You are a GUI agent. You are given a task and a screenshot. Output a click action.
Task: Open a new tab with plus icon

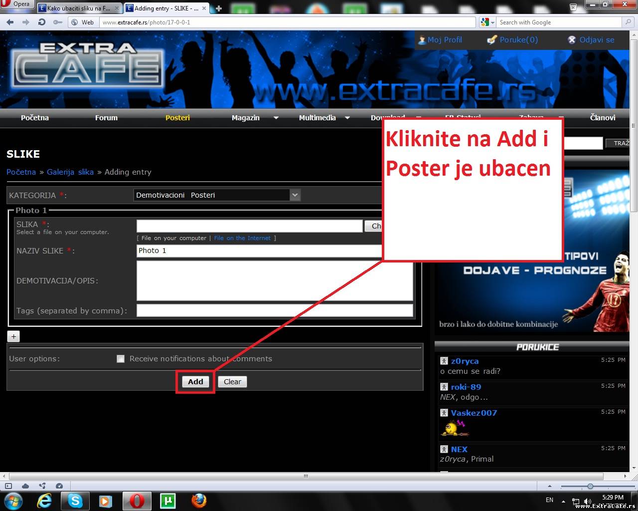pyautogui.click(x=218, y=8)
